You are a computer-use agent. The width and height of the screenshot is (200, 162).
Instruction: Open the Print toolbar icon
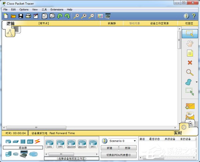[28, 16]
